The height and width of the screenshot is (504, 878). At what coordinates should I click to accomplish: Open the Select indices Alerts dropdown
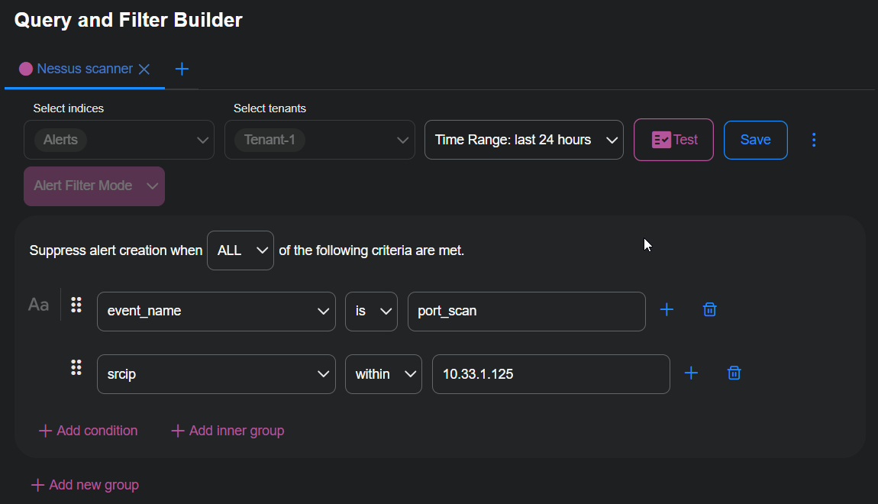pos(118,140)
